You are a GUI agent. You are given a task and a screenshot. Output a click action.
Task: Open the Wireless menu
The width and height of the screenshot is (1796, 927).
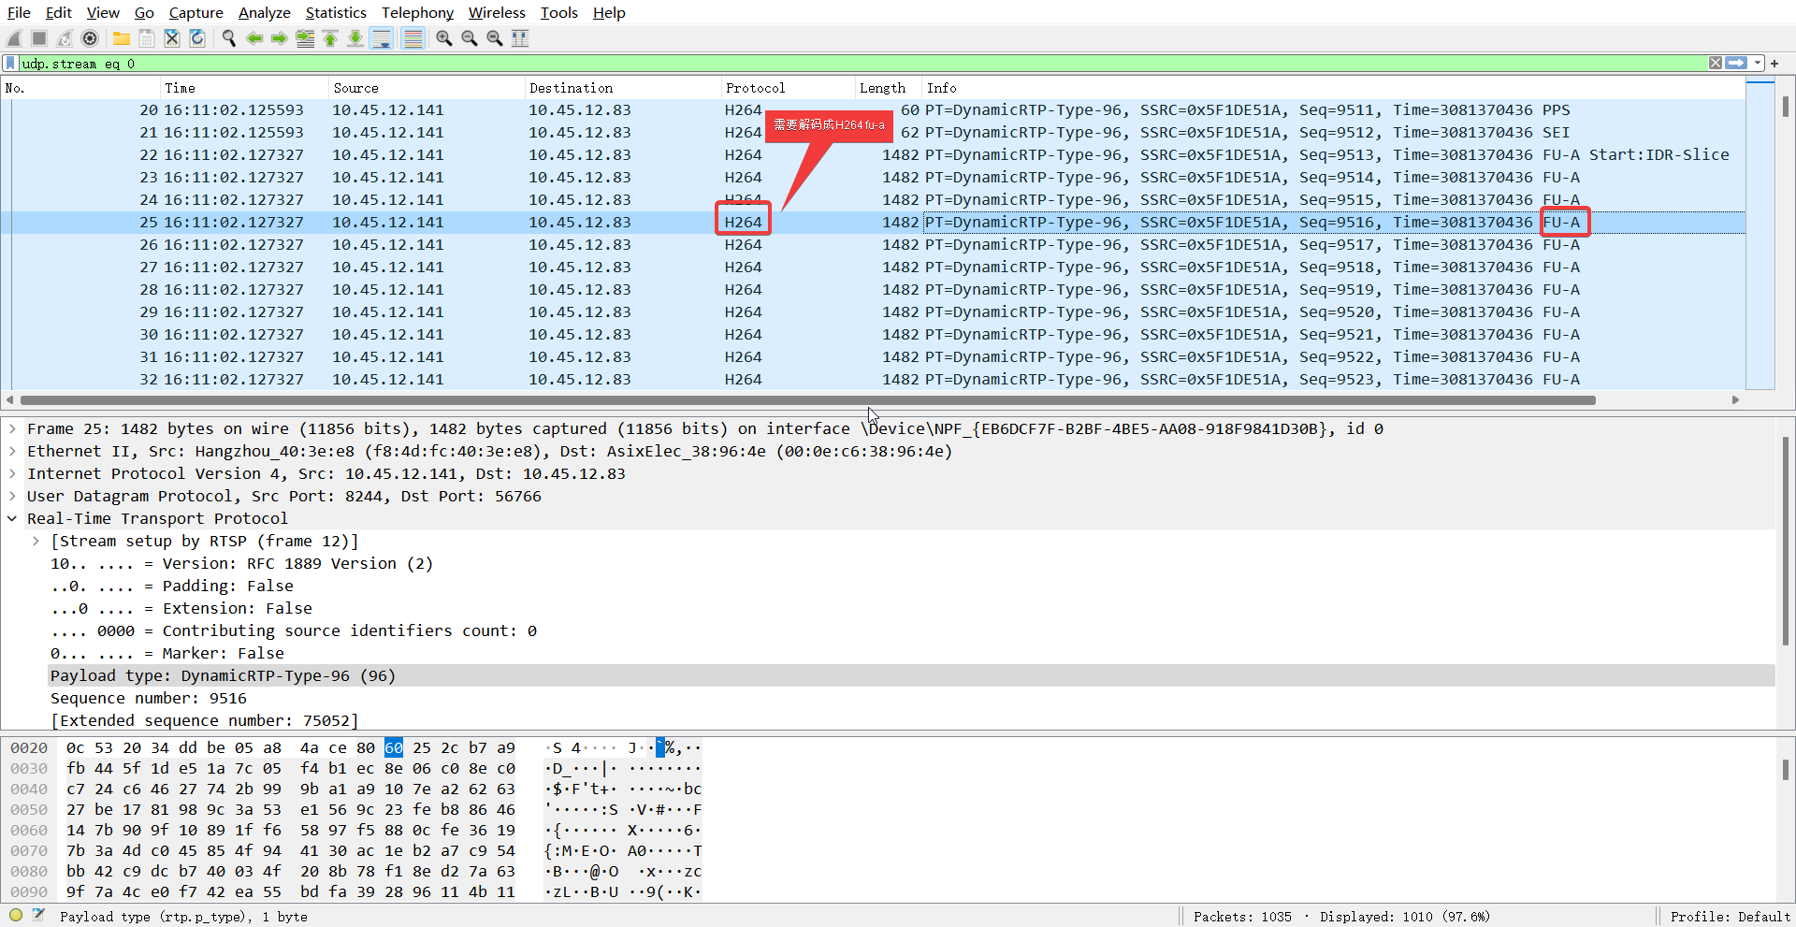pyautogui.click(x=497, y=12)
